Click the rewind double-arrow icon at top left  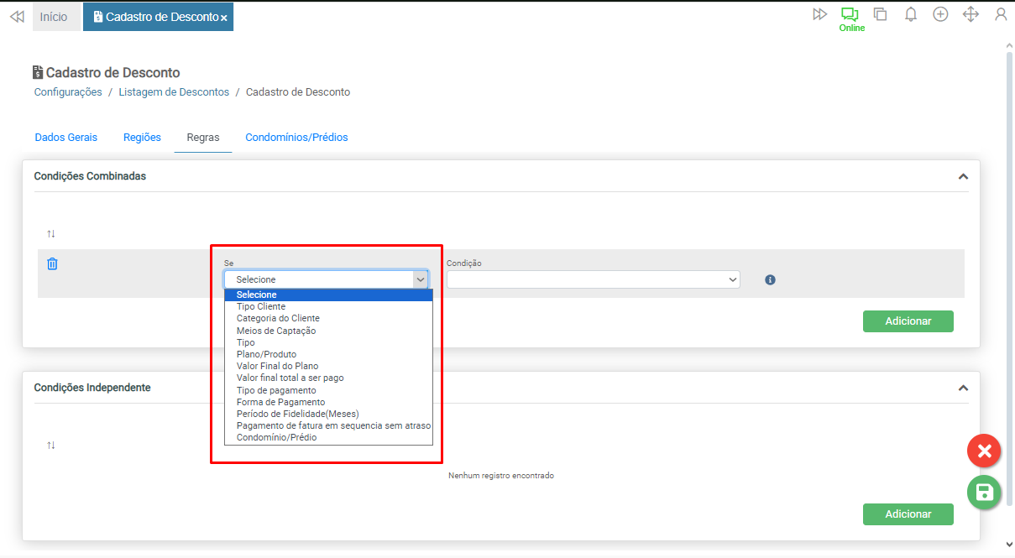coord(17,17)
